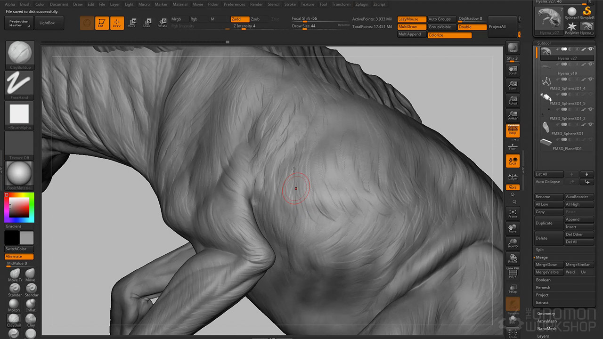Open the ClayBuildup brush thumbnail
The width and height of the screenshot is (603, 339).
coord(19,53)
